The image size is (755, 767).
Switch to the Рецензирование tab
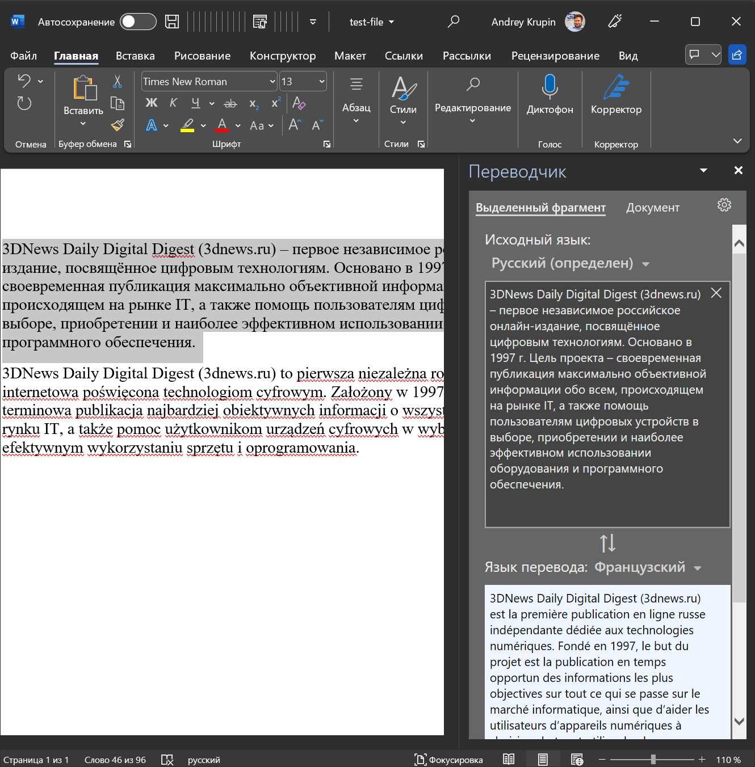(555, 56)
